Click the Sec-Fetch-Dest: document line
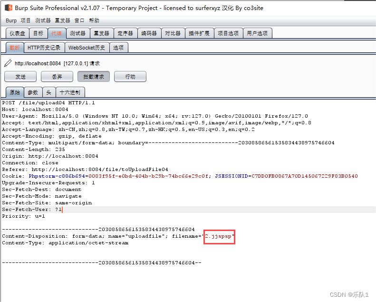Screen dimensions: 376x302 [x=42, y=190]
